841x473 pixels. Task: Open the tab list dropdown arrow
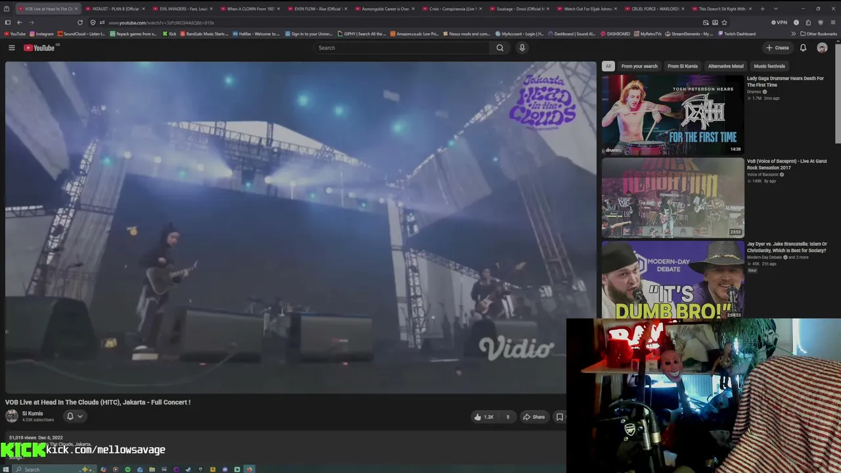point(776,9)
